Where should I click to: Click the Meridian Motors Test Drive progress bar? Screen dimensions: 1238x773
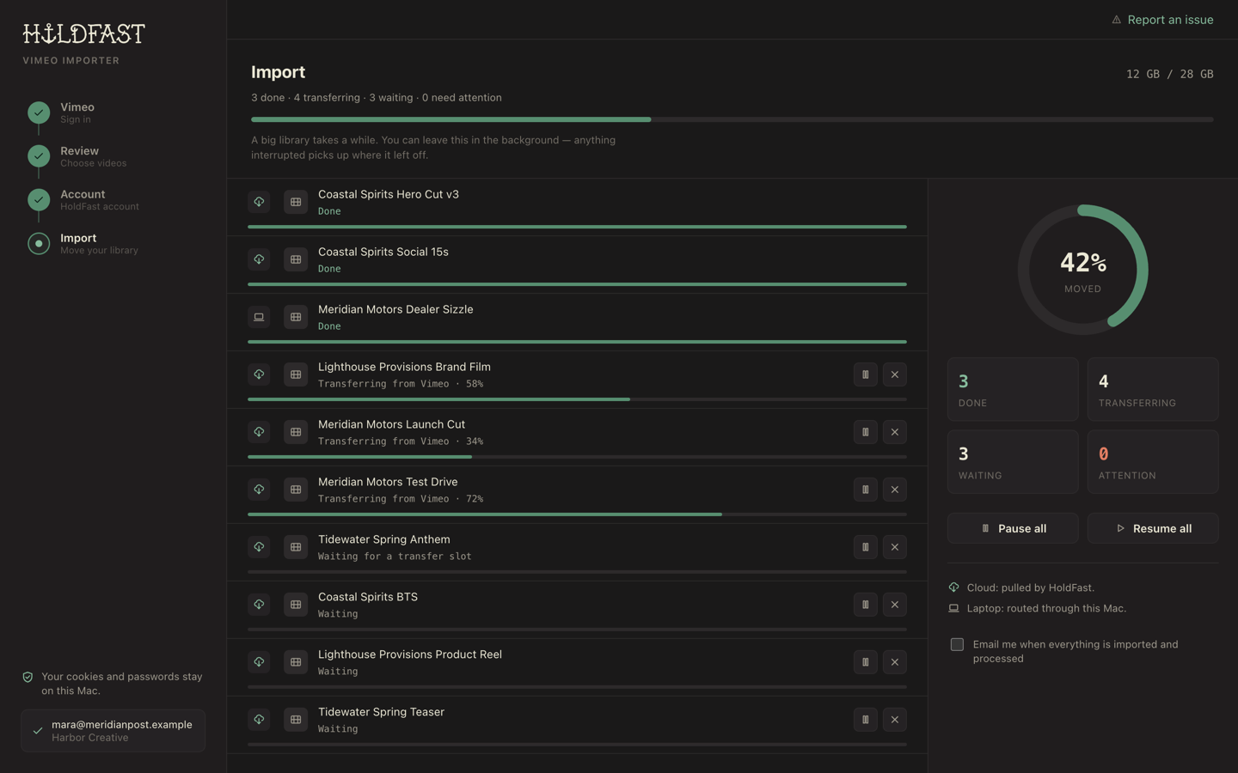pyautogui.click(x=577, y=514)
